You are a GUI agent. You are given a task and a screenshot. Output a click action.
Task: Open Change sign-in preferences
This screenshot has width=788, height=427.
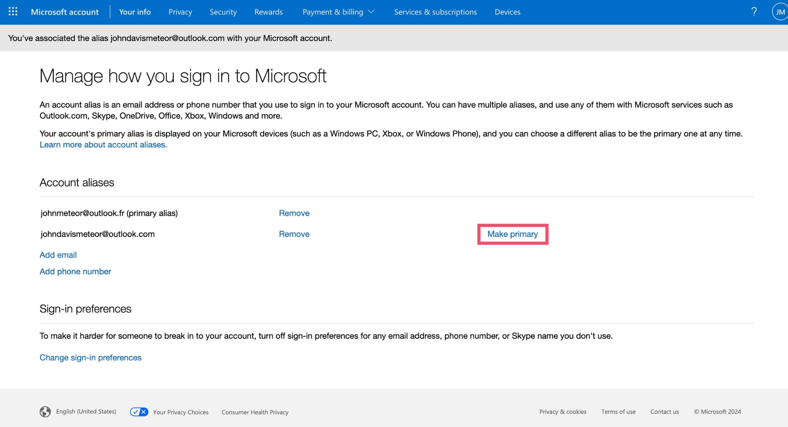pos(90,357)
